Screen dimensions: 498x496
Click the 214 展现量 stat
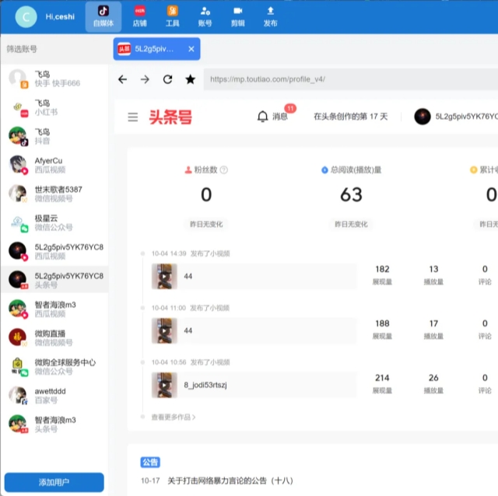382,383
